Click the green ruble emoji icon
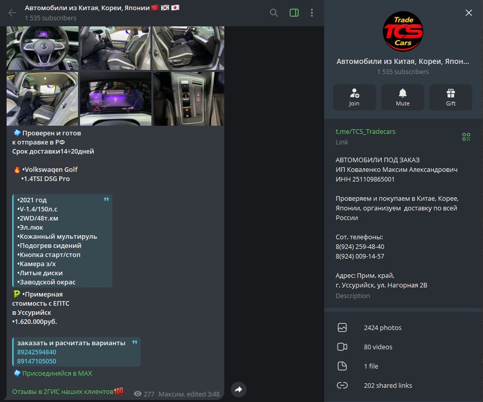Image resolution: width=483 pixels, height=402 pixels. click(x=16, y=294)
